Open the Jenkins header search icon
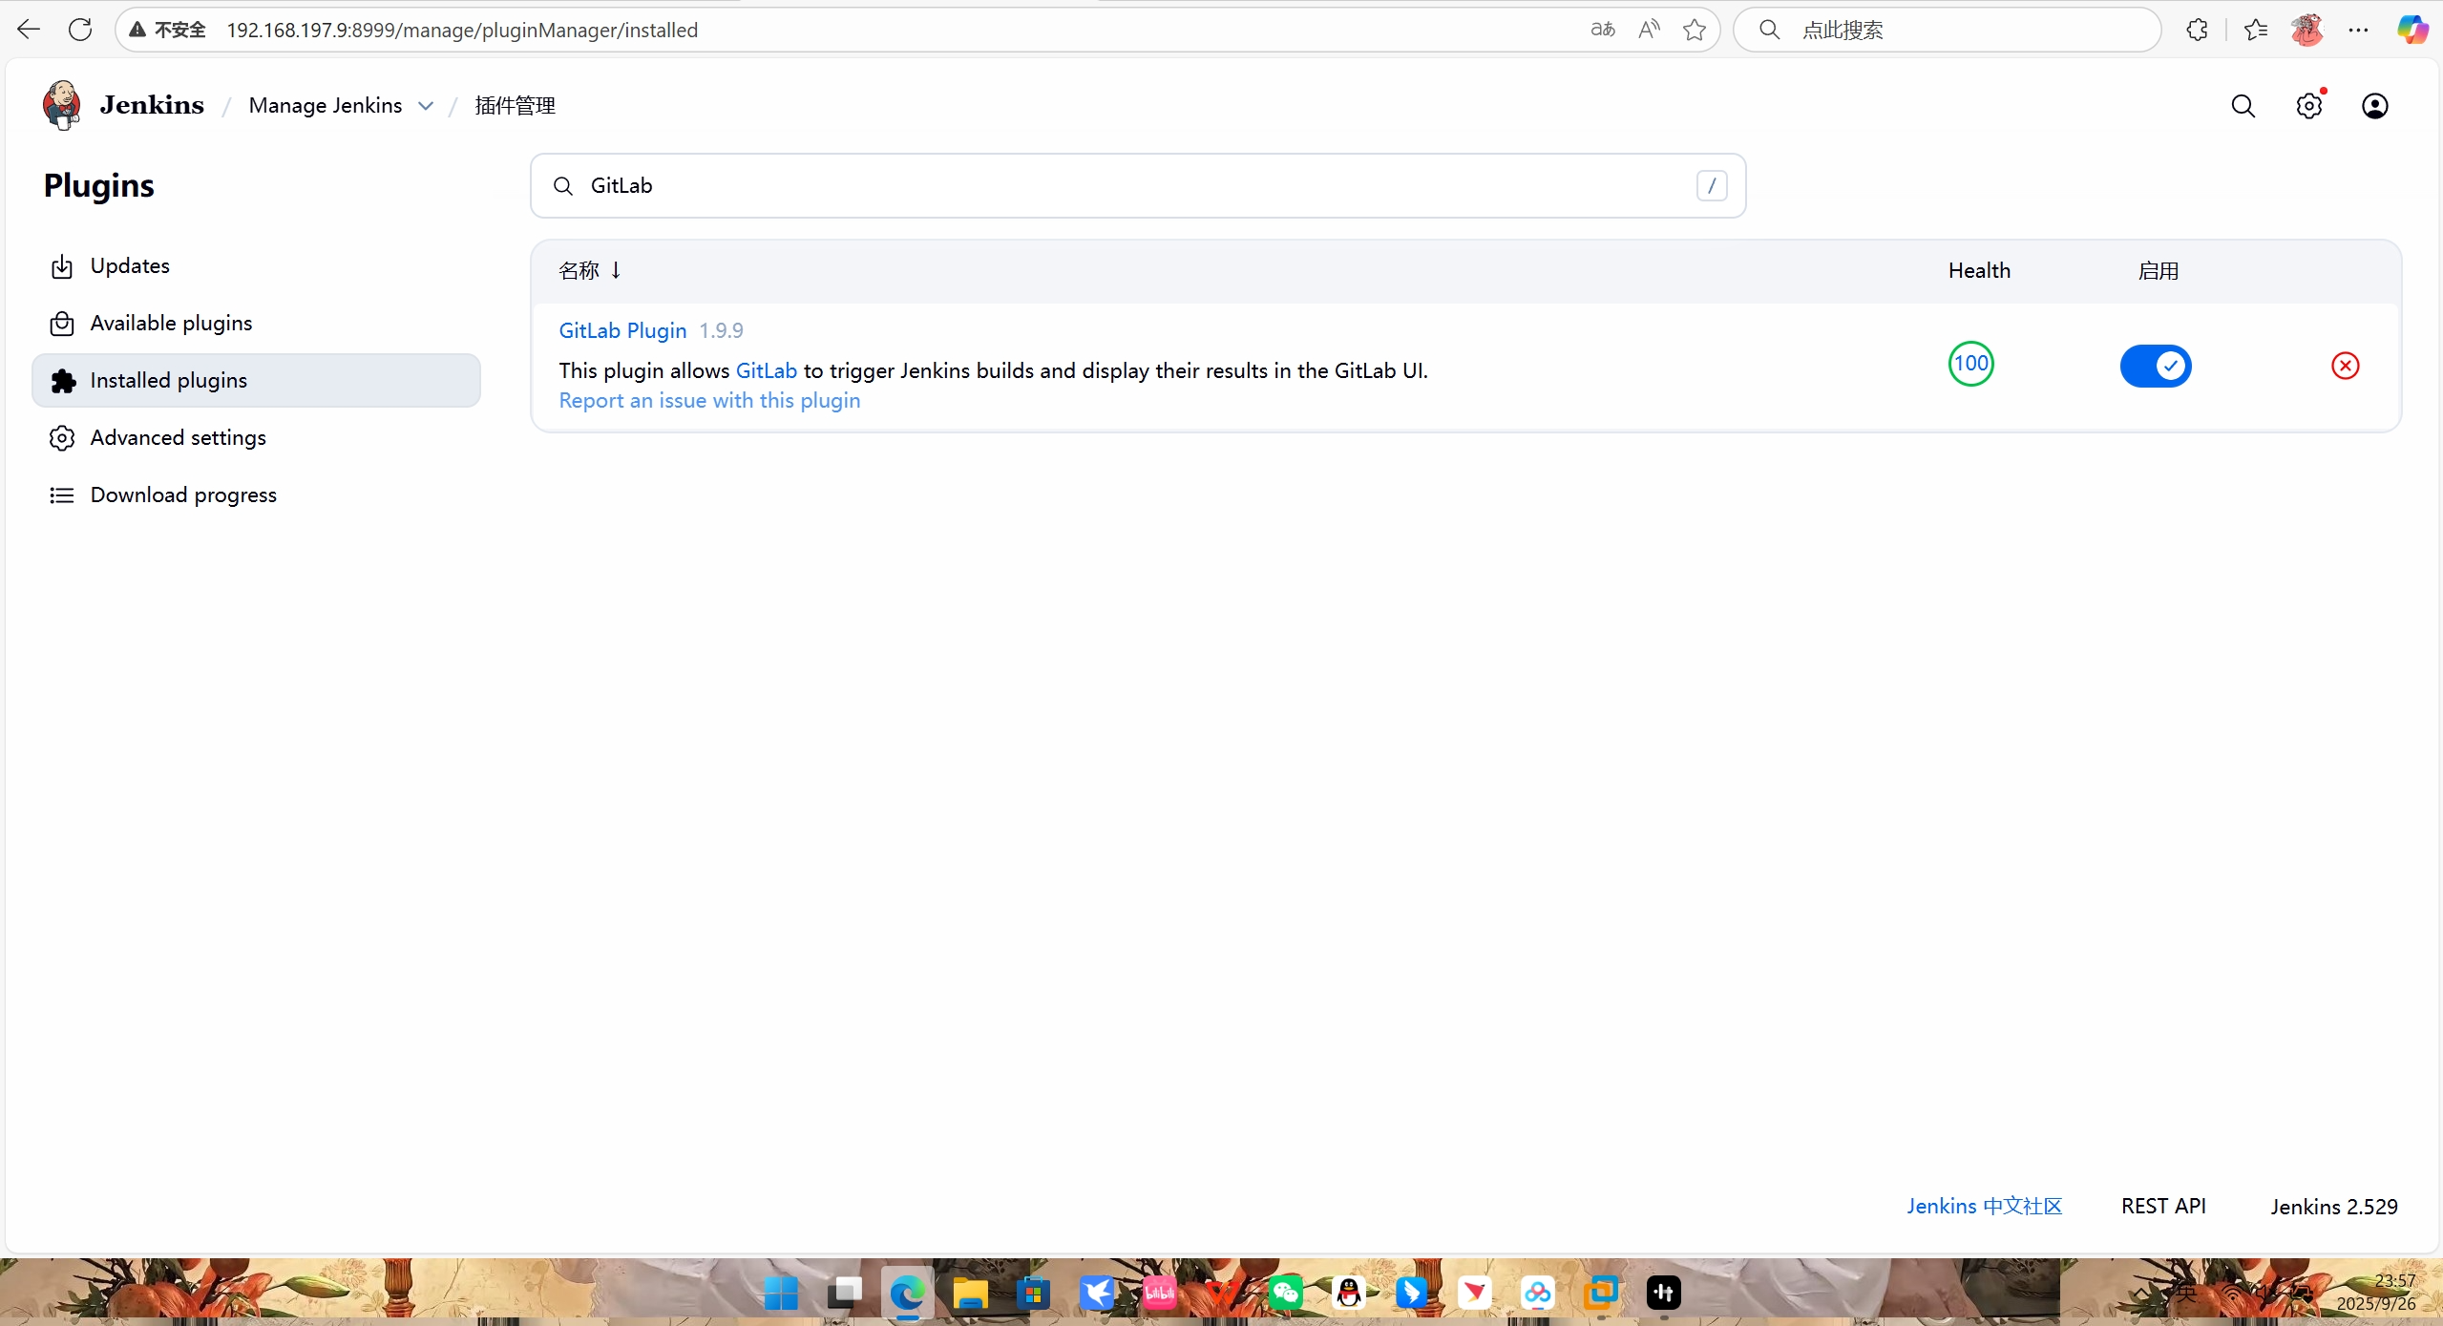Image resolution: width=2443 pixels, height=1326 pixels. 2243,106
